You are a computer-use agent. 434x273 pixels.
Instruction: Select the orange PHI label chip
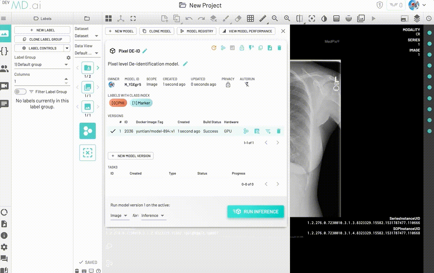pyautogui.click(x=118, y=103)
